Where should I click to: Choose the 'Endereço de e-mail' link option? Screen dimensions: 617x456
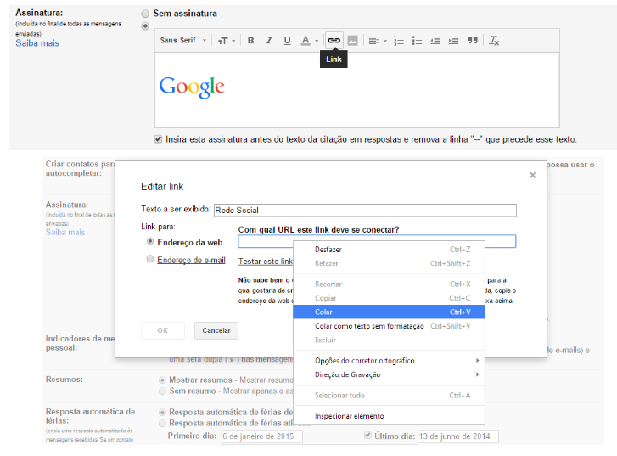150,260
